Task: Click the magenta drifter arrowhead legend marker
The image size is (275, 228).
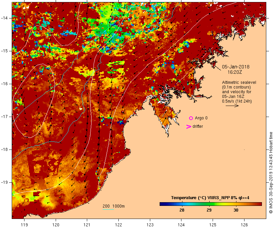Action: (189, 127)
